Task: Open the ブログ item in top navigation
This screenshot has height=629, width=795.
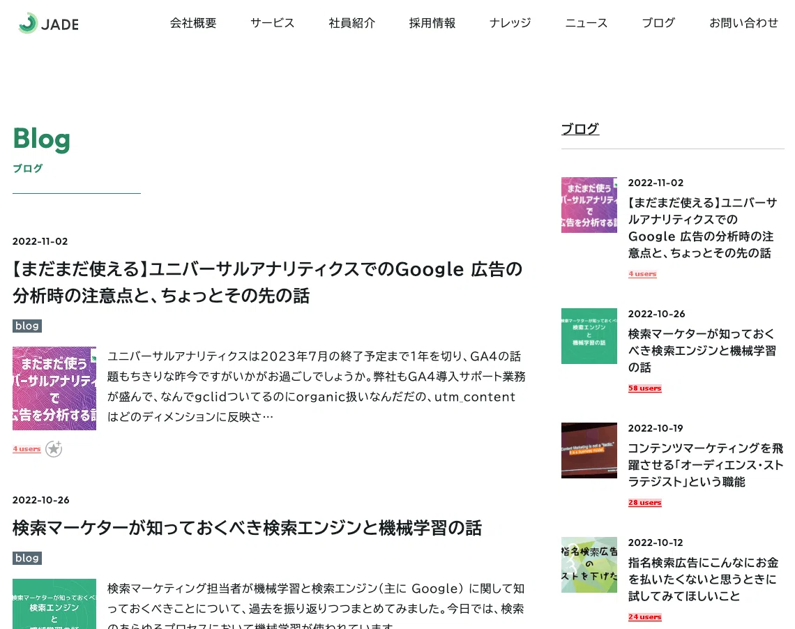Action: tap(658, 23)
